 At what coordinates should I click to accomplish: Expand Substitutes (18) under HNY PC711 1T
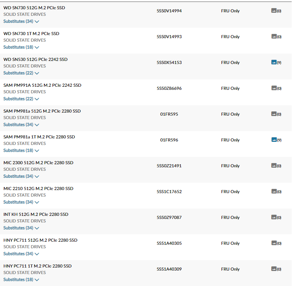pos(21,280)
